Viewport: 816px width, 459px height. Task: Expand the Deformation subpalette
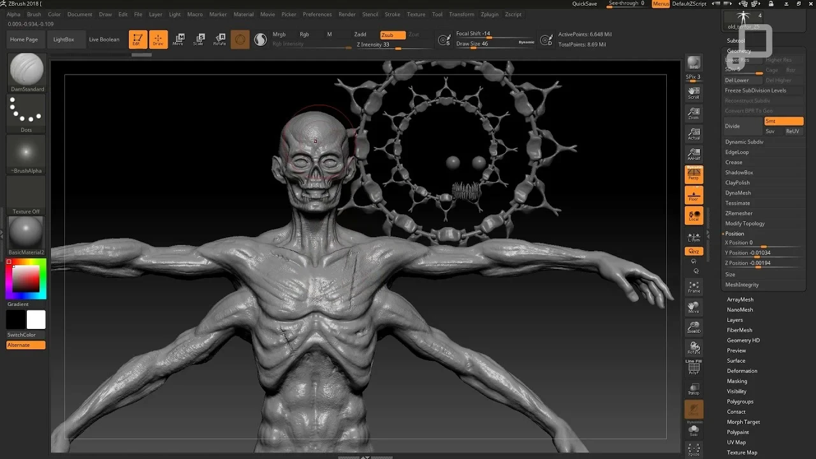click(x=743, y=370)
